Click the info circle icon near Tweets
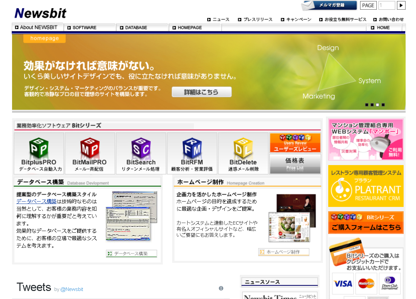Viewport: 416px width, 299px height. coord(221,288)
